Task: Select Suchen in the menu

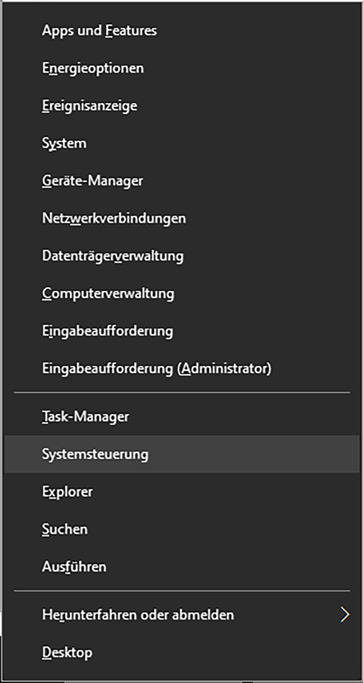Action: pyautogui.click(x=65, y=529)
